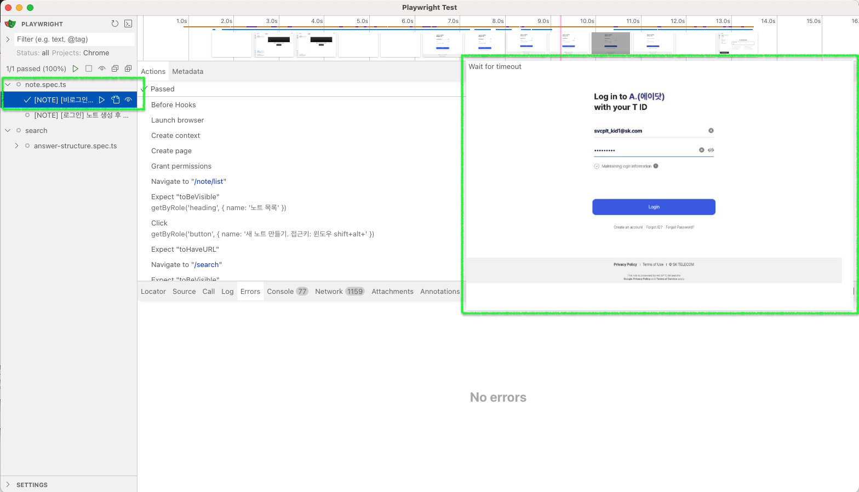The image size is (859, 492).
Task: Click the Create an account link
Action: (628, 227)
